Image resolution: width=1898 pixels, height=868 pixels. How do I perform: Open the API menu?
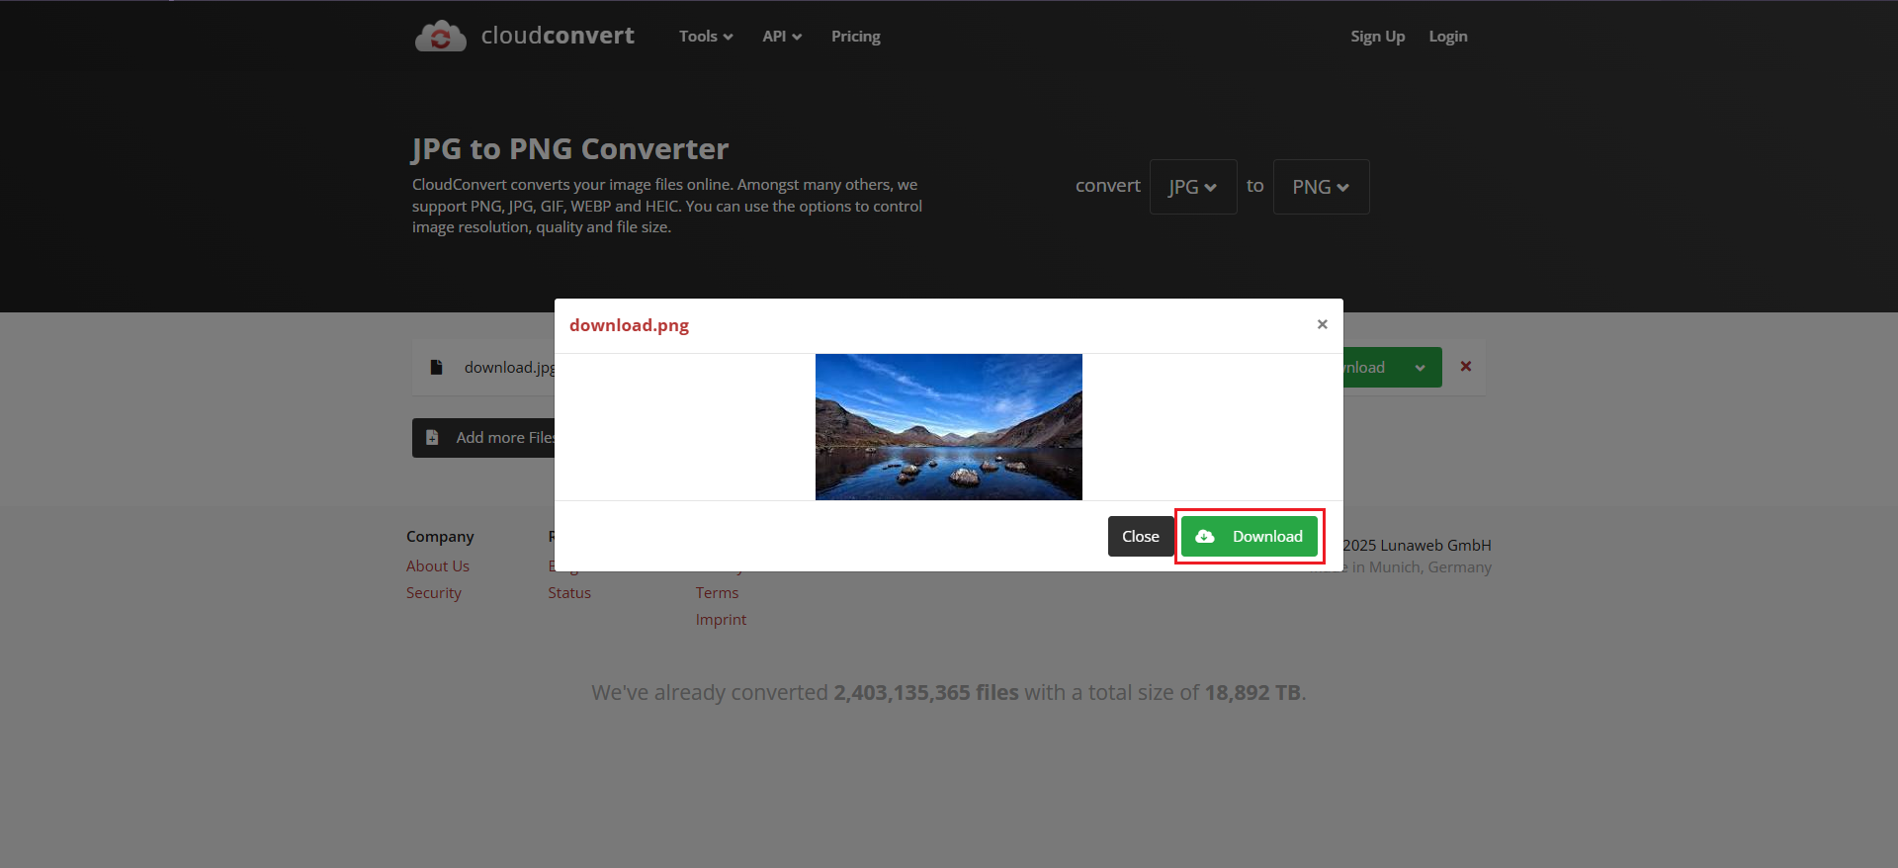click(782, 37)
